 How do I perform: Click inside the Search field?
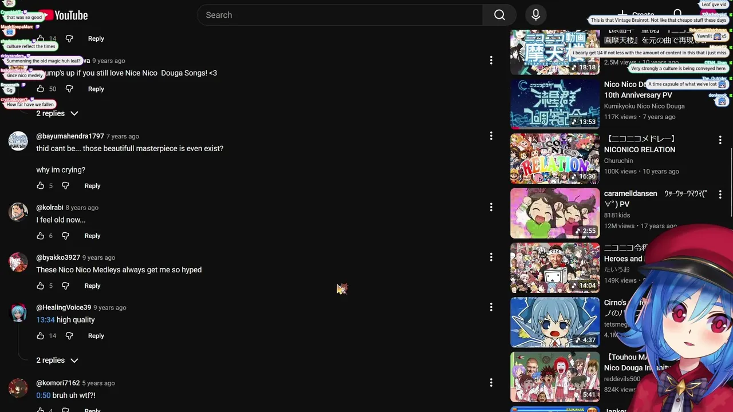pos(340,15)
